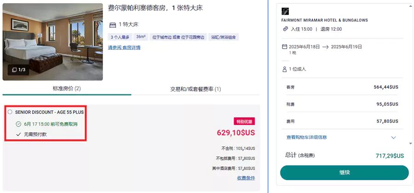Select the Senior Discount rate radio button
The width and height of the screenshot is (414, 193).
click(10, 112)
